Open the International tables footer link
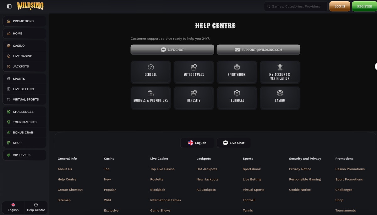 coord(166,200)
